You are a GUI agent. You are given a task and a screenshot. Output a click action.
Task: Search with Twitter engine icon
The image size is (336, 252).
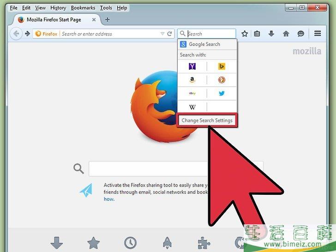coord(222,93)
